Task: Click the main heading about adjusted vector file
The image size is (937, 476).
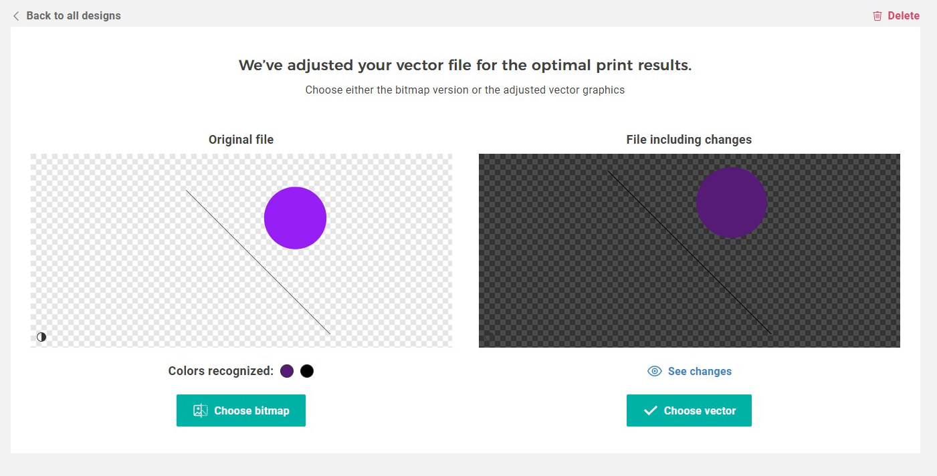Action: pos(465,66)
